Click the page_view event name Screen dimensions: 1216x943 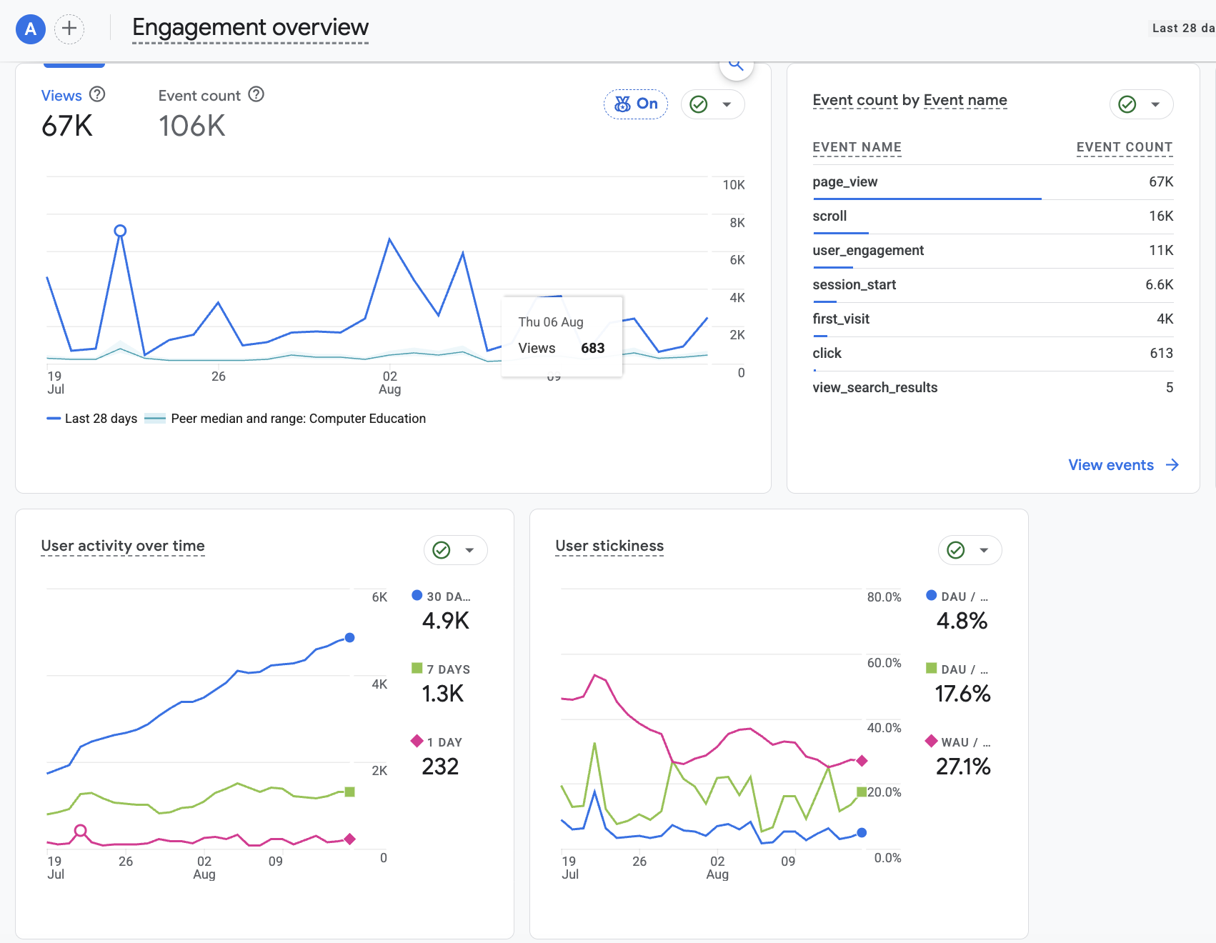(845, 181)
